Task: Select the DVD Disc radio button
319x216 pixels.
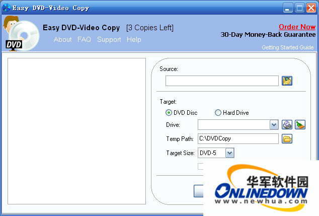Action: coord(169,113)
